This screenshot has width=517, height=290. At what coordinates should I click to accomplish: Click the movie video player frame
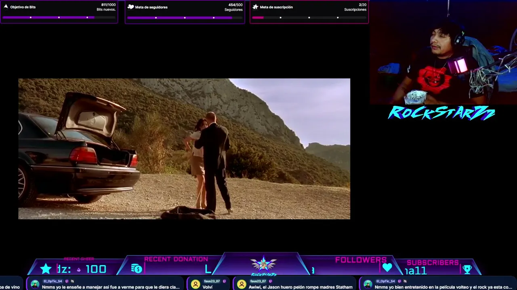click(x=184, y=149)
